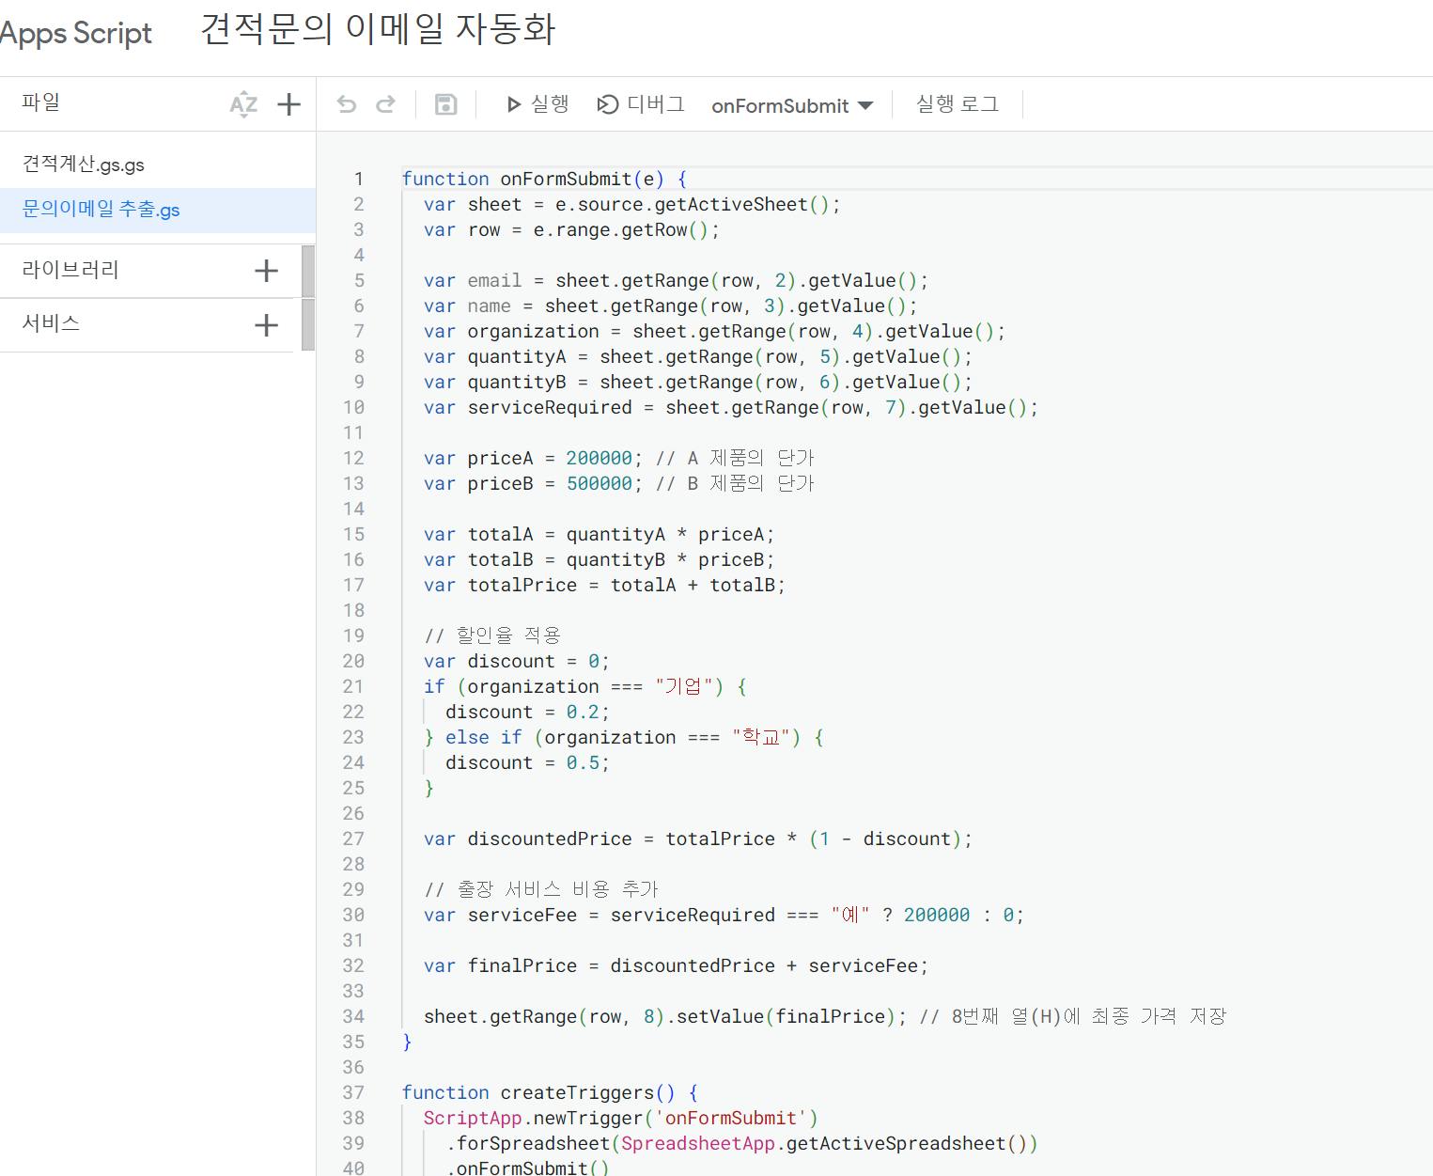This screenshot has height=1176, width=1433.
Task: Click the 'var name' declaration line
Action: 670,306
